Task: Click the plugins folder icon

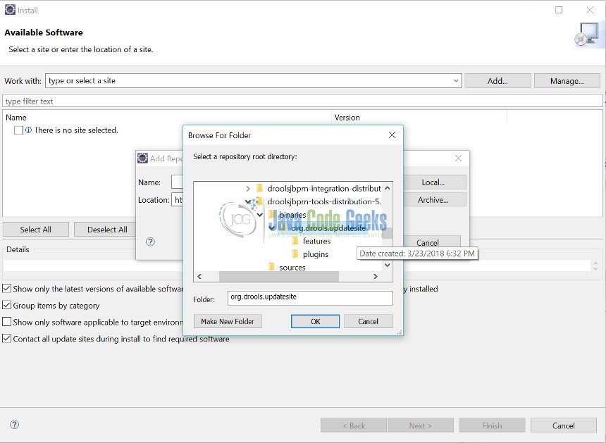Action: (295, 254)
